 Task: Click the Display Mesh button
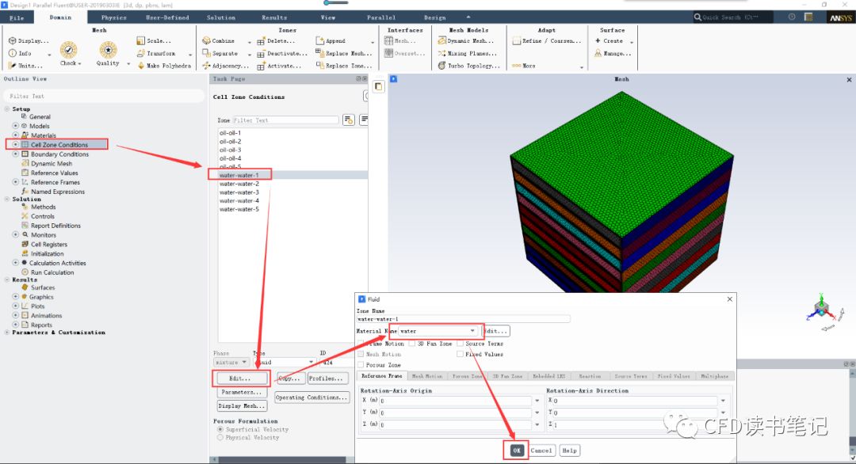tap(242, 405)
